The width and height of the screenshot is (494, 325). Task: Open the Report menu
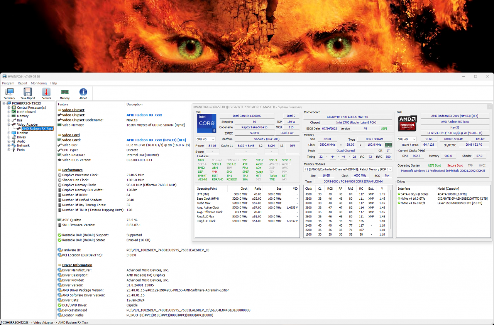pyautogui.click(x=22, y=83)
